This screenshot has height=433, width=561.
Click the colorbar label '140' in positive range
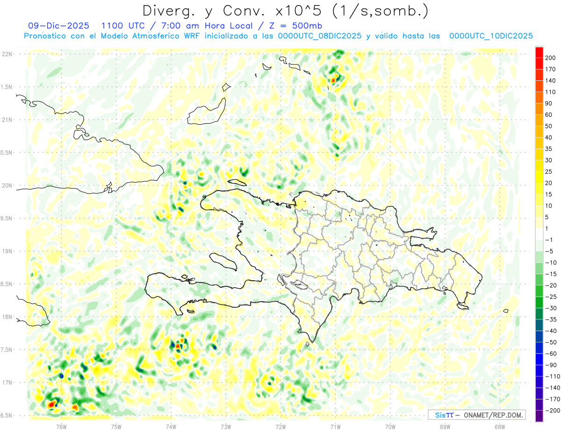point(550,81)
